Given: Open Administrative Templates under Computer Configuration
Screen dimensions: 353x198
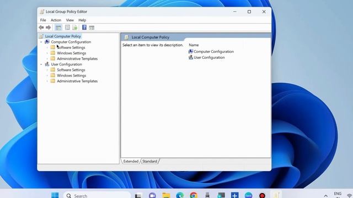Looking at the screenshot, I should pyautogui.click(x=77, y=59).
